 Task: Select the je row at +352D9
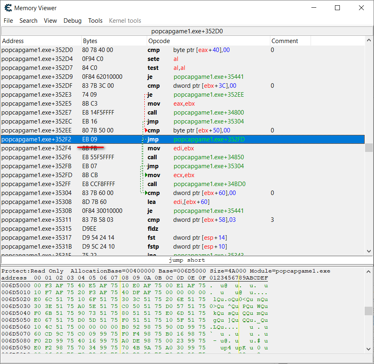click(x=183, y=77)
